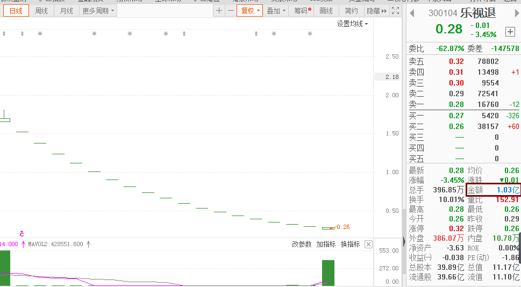Click the 卖三 price 0.30
The width and height of the screenshot is (521, 287).
coord(456,83)
